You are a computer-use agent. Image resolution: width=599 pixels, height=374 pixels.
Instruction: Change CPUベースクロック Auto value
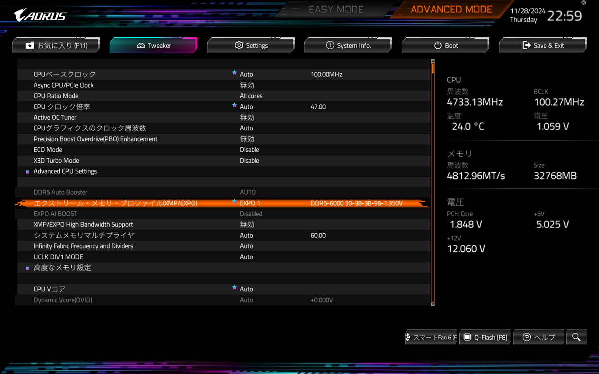pos(246,74)
